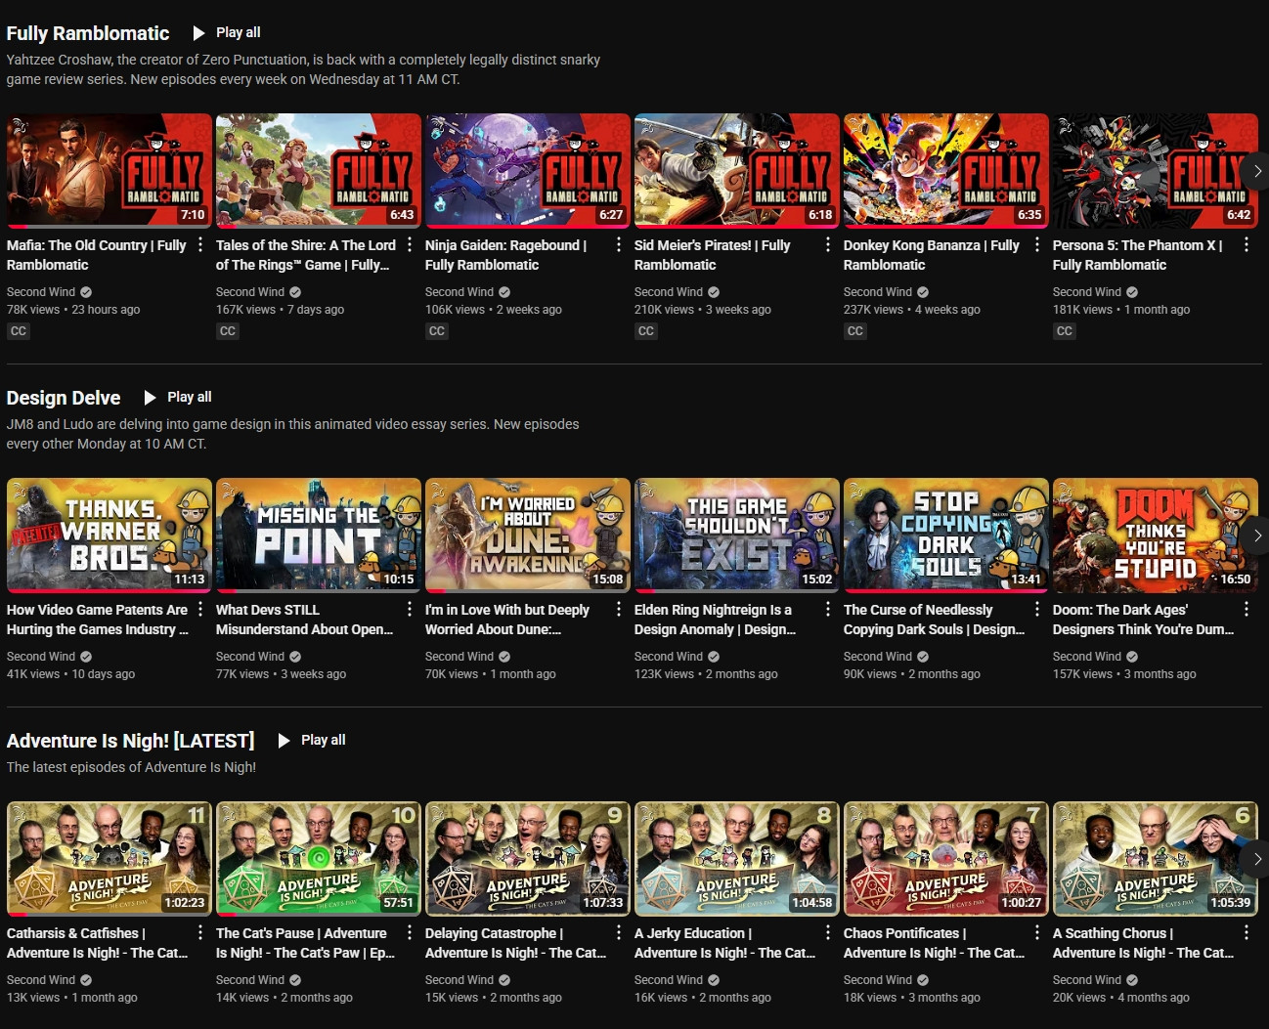Open Sid Meier's Pirates! video thumbnail

(x=737, y=171)
